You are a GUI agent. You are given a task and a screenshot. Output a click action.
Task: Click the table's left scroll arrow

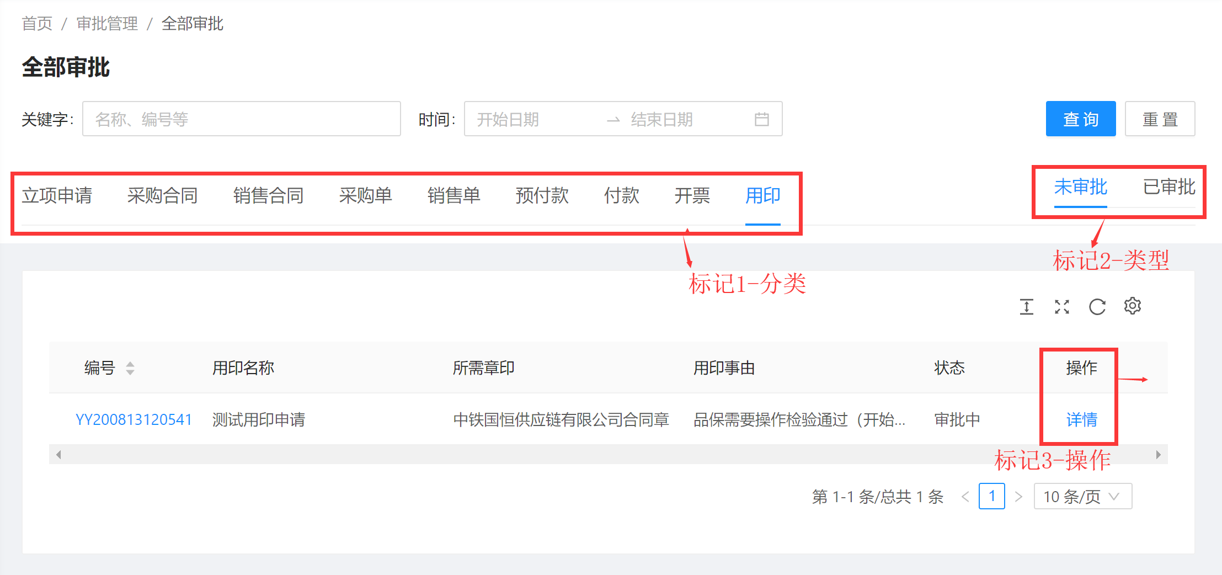click(58, 455)
